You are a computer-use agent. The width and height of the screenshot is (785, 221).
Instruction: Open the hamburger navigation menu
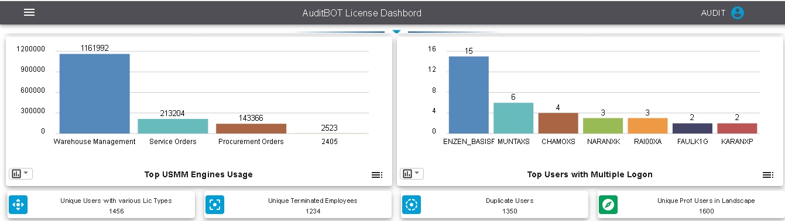pos(29,12)
